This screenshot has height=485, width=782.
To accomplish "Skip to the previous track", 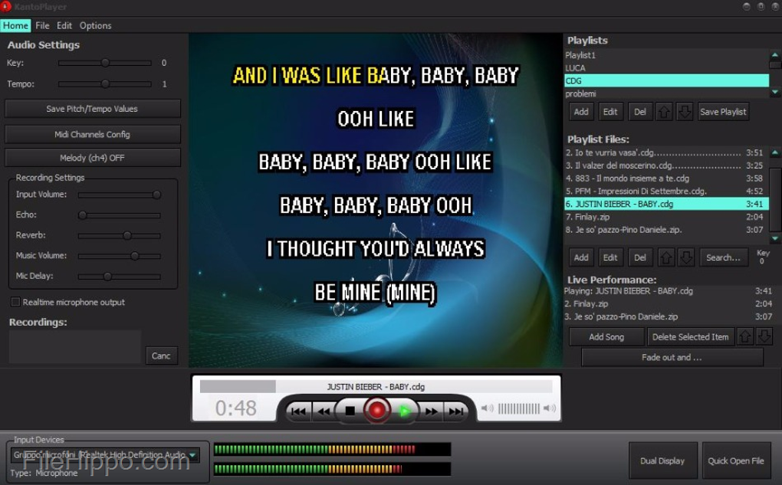I will (x=298, y=411).
